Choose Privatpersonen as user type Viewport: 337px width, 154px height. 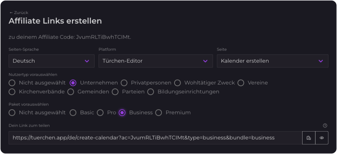pos(124,83)
